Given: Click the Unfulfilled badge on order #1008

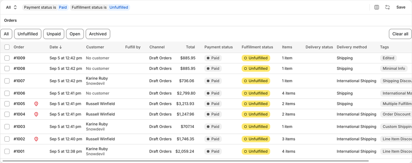Looking at the screenshot, I should point(256,68).
